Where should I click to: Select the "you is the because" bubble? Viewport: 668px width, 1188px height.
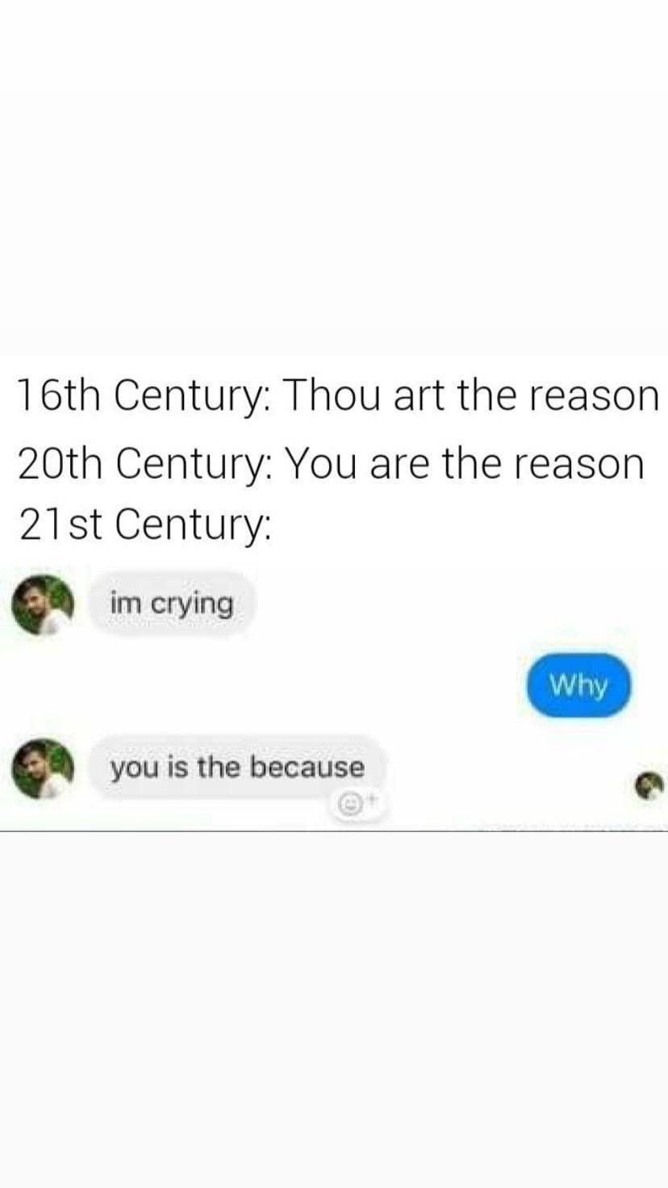click(x=237, y=768)
